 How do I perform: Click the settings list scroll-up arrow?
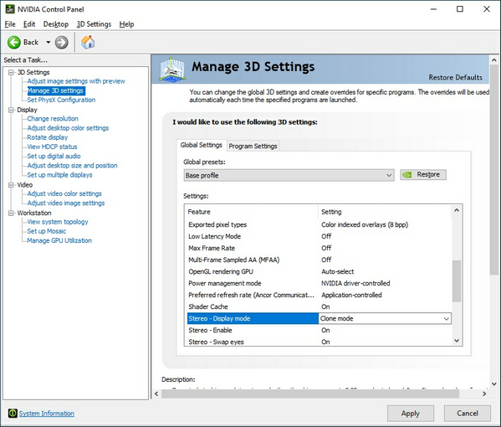(457, 210)
